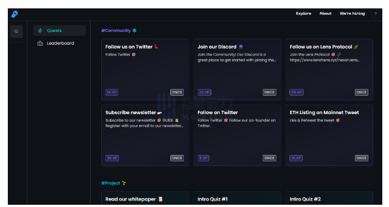Click the Discord emoji on Join our Discord
Screen dimensions: 389x207
click(x=241, y=46)
